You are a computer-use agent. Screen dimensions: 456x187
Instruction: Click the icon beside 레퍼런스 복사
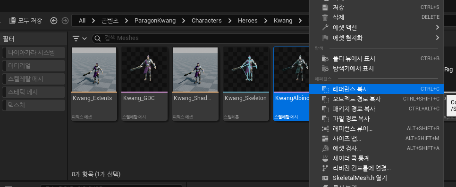(x=325, y=89)
